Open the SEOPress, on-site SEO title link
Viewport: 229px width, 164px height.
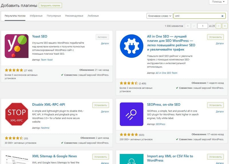click(x=163, y=104)
